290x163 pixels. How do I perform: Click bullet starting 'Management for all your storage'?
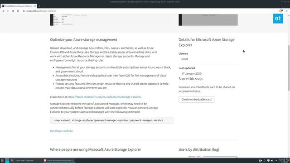pyautogui.click(x=113, y=69)
